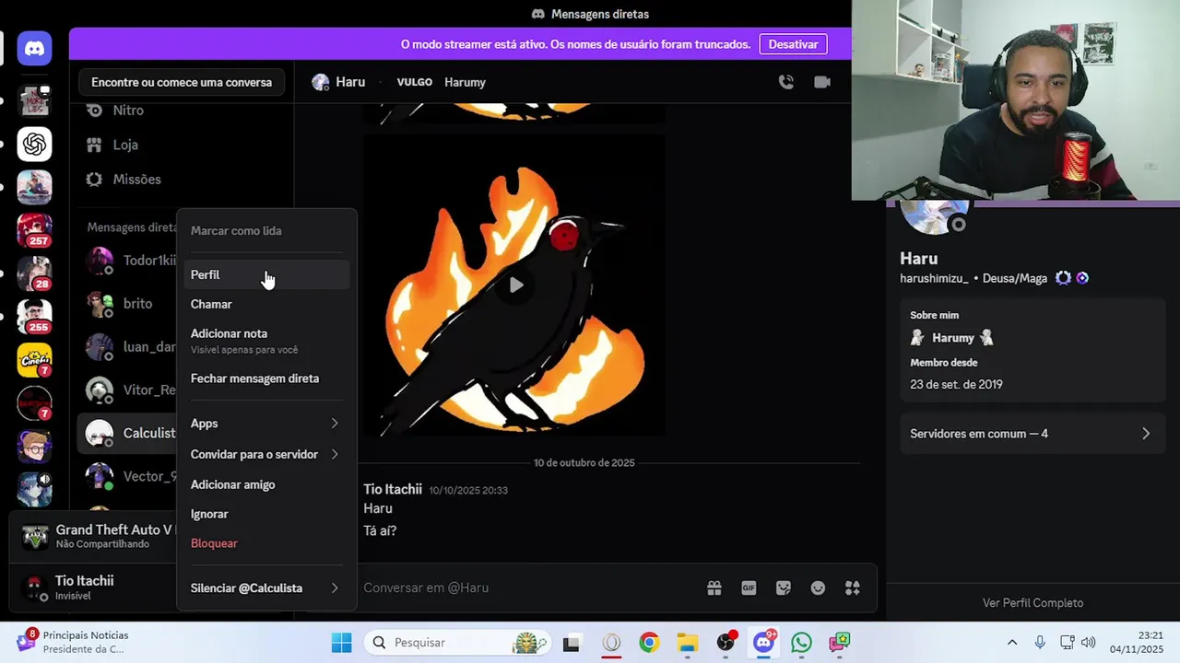Select Perfil in context menu
This screenshot has width=1180, height=663.
(x=265, y=274)
